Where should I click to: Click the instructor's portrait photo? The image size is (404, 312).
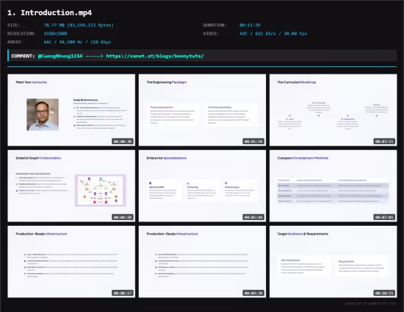[x=43, y=115]
